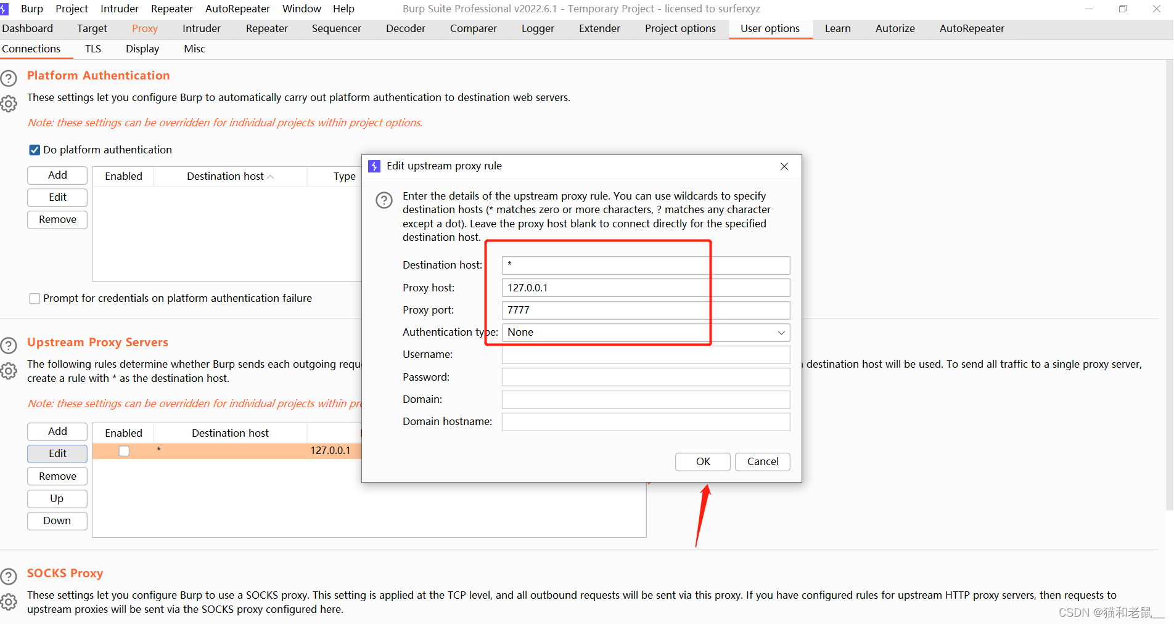The height and width of the screenshot is (624, 1174).
Task: Open SOCKS Proxy help icon
Action: (9, 577)
